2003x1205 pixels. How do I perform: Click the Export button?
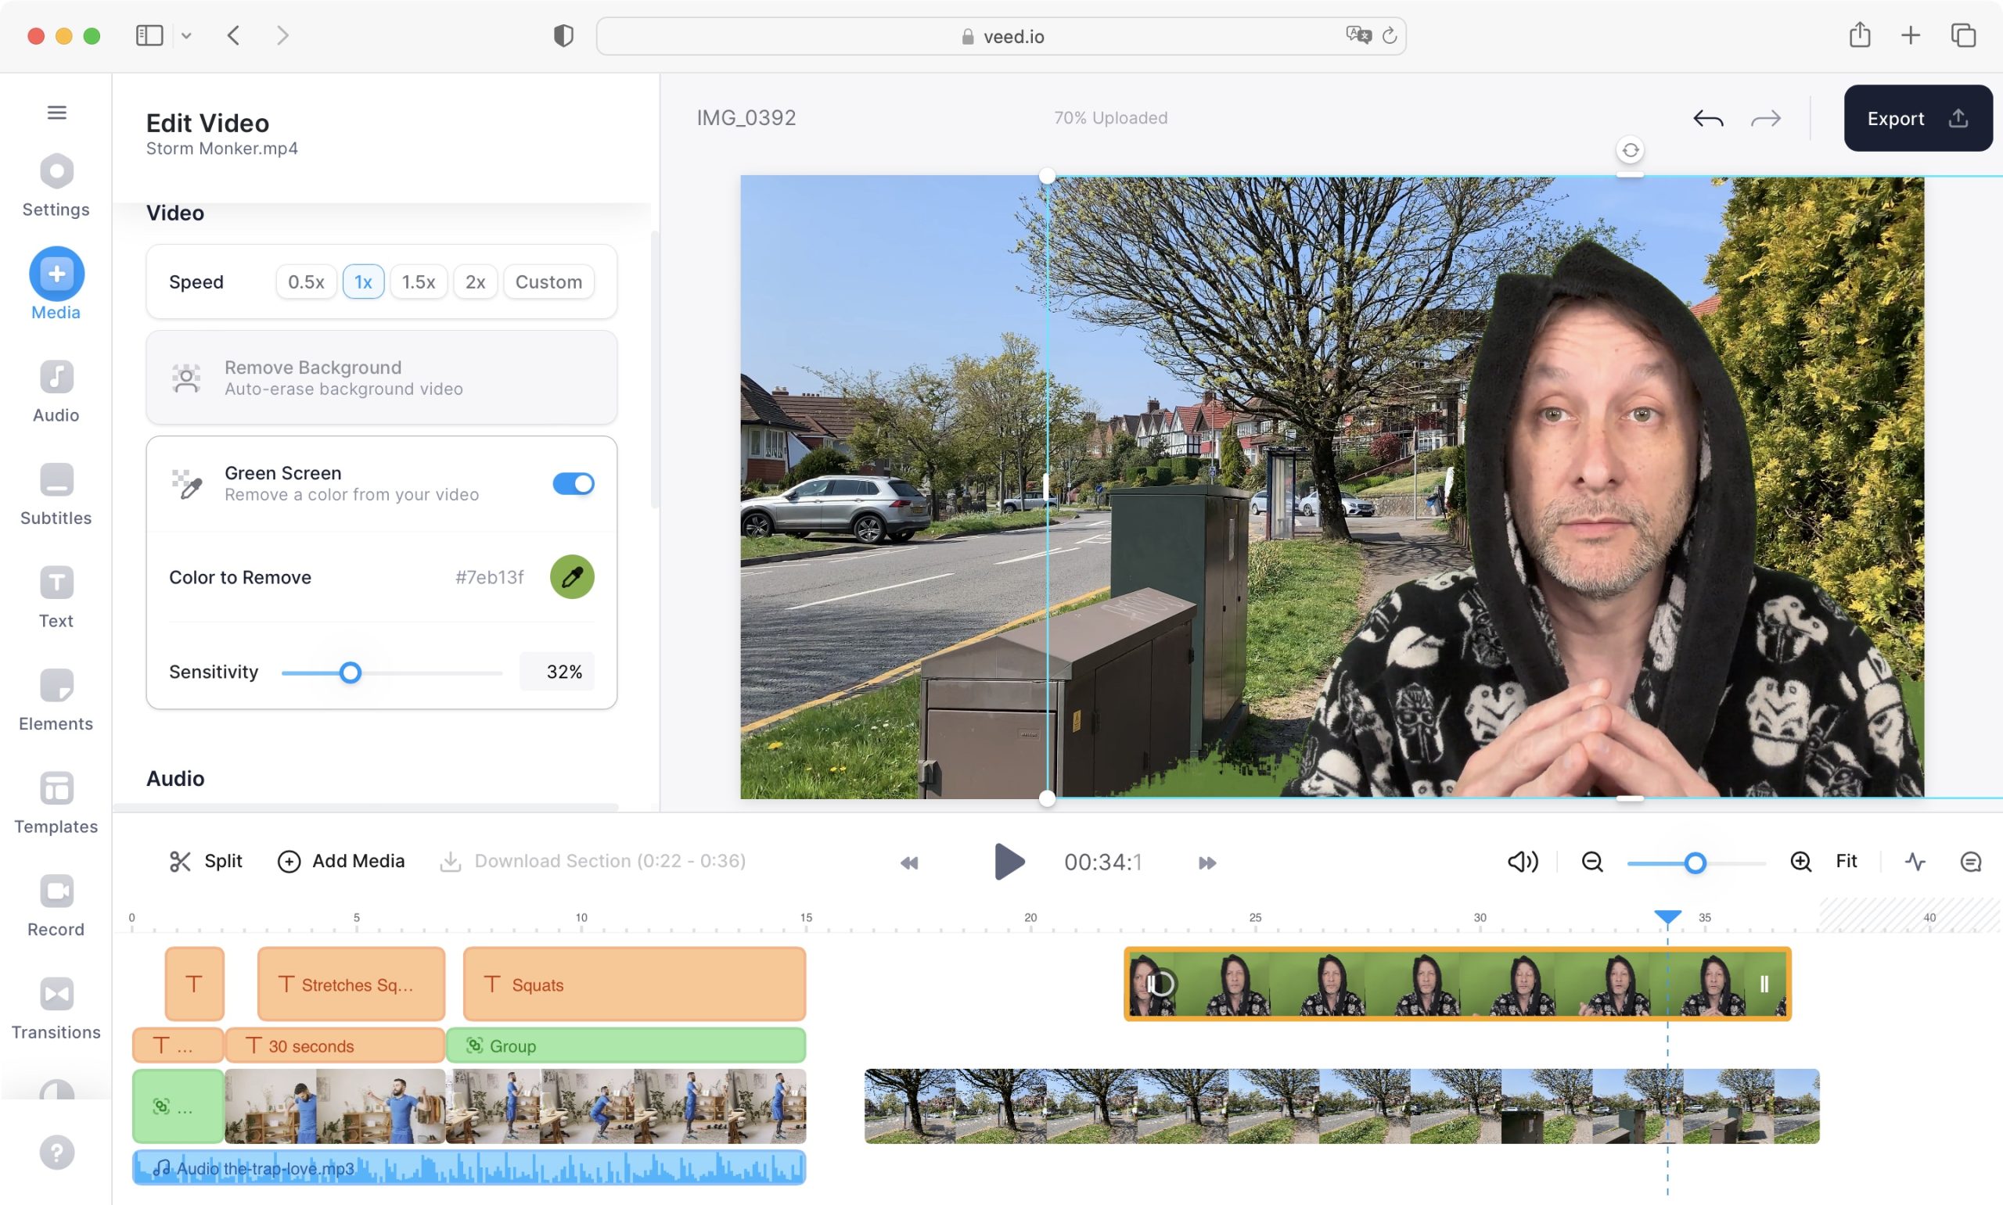tap(1918, 119)
